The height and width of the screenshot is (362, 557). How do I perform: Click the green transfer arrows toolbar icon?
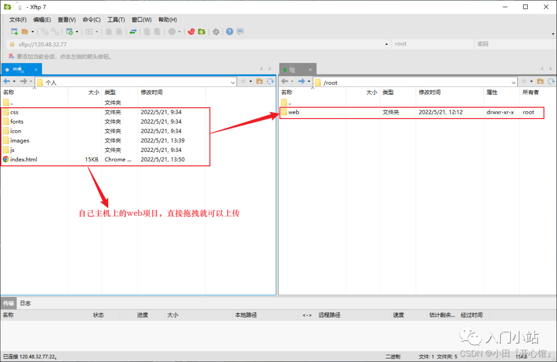(133, 31)
